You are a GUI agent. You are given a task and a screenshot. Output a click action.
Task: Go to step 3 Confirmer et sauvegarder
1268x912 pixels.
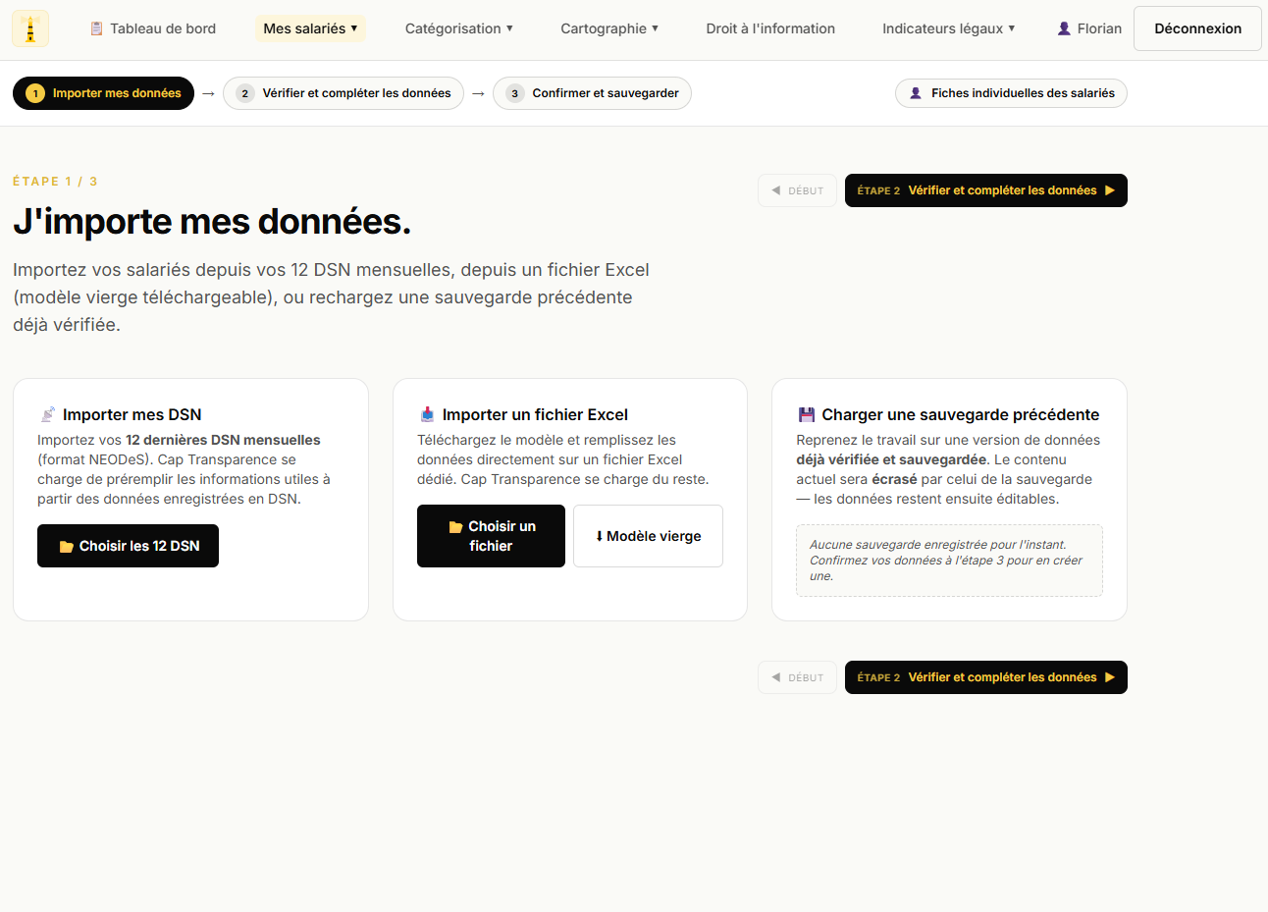coord(592,93)
